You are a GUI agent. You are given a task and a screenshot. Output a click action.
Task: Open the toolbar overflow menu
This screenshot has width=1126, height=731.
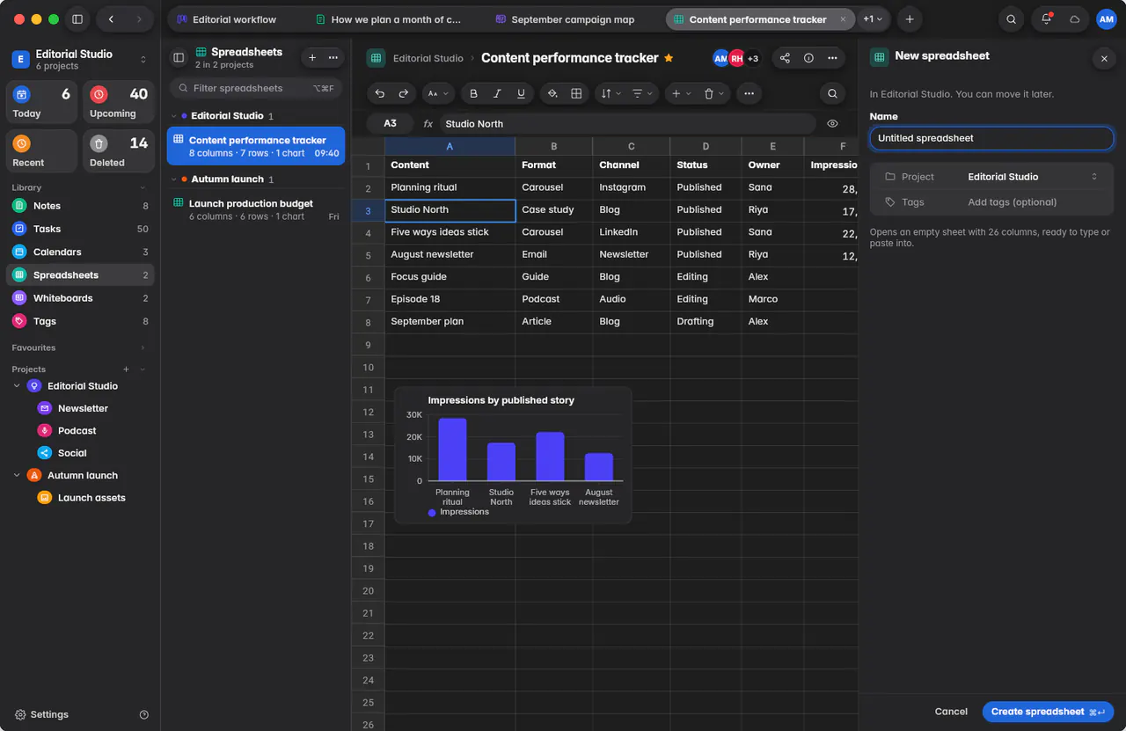(749, 93)
